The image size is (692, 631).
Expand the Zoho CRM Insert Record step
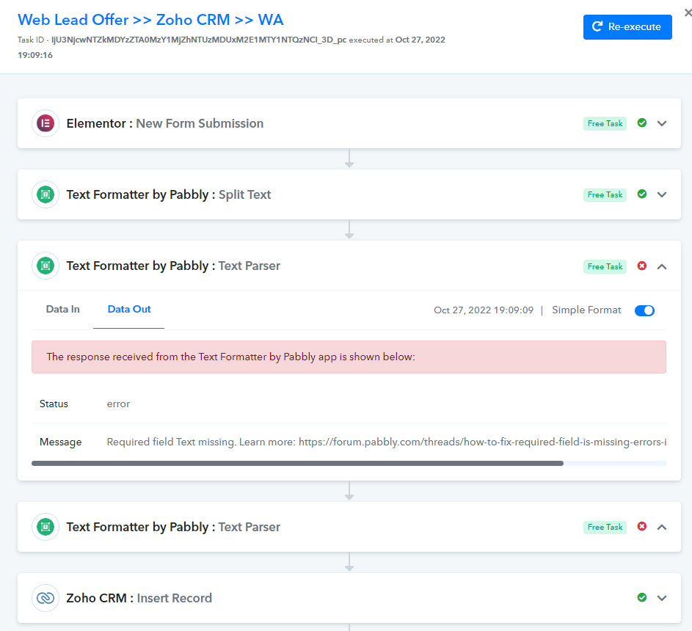[x=662, y=598]
